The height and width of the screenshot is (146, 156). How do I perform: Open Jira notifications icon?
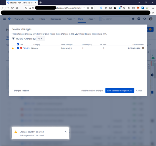(133, 19)
